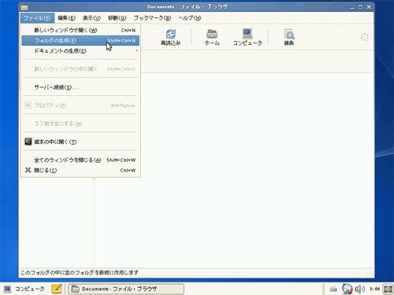Go to Home (ホーム) folder icon

coord(212,34)
